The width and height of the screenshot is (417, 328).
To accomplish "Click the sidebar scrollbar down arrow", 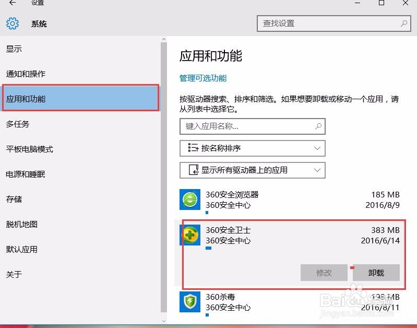I will click(164, 321).
